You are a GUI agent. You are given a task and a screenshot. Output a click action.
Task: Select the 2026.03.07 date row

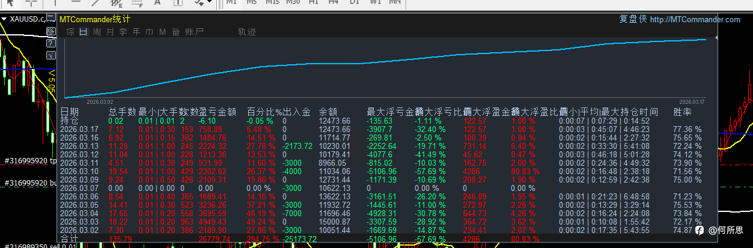point(80,188)
